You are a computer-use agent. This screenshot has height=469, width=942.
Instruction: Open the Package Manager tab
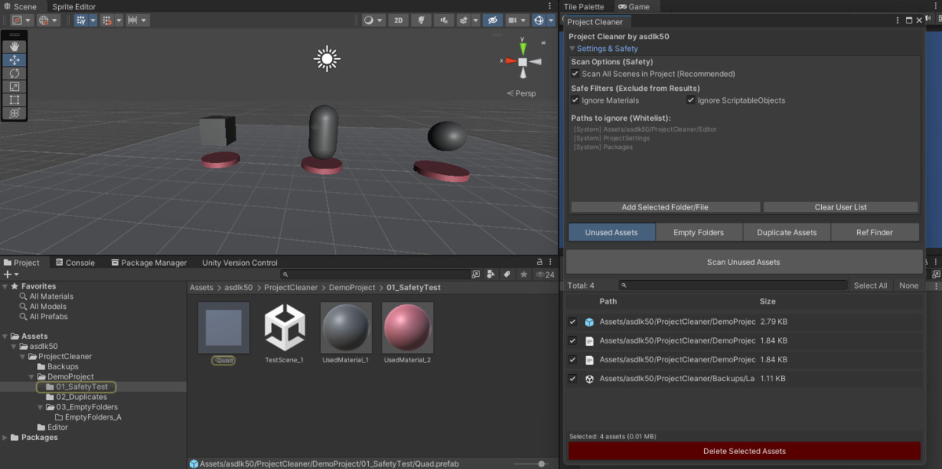148,263
